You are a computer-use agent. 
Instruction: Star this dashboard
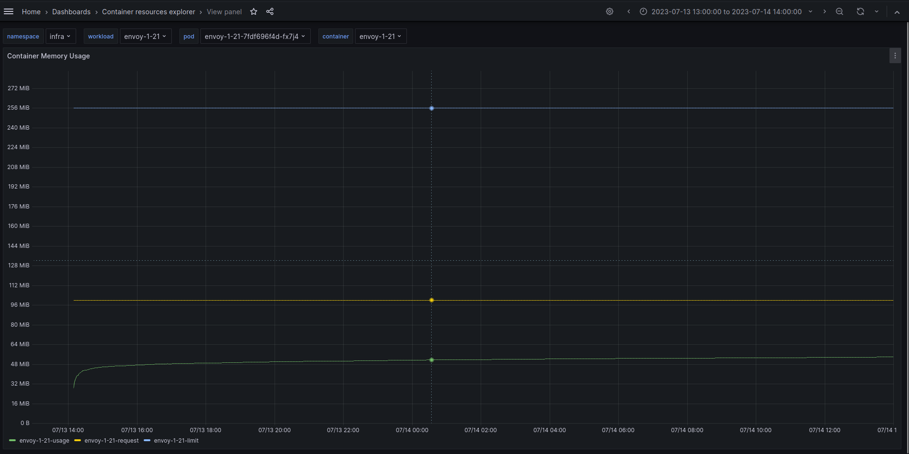254,11
